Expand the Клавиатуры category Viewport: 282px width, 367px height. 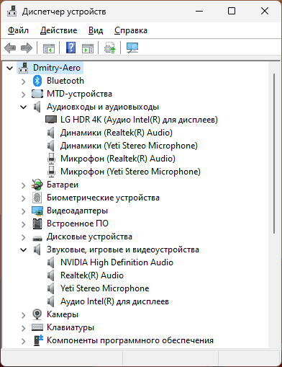pyautogui.click(x=23, y=328)
